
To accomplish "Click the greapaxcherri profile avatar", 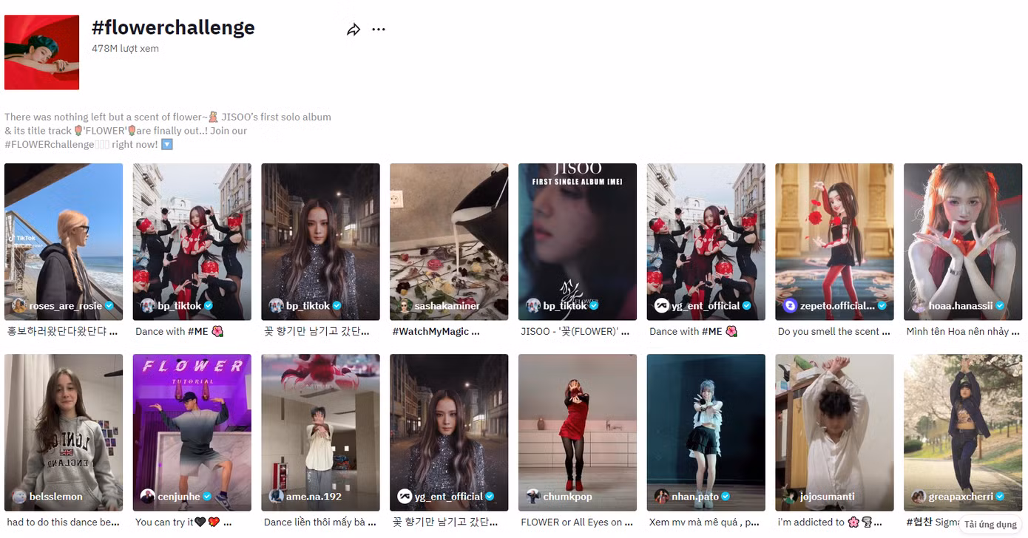I will [x=919, y=497].
